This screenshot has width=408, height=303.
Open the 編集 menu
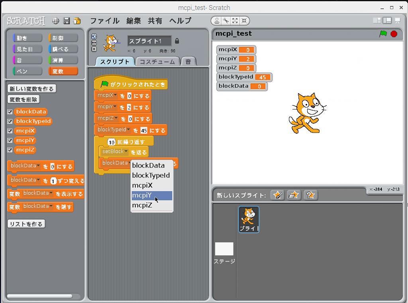click(x=133, y=21)
